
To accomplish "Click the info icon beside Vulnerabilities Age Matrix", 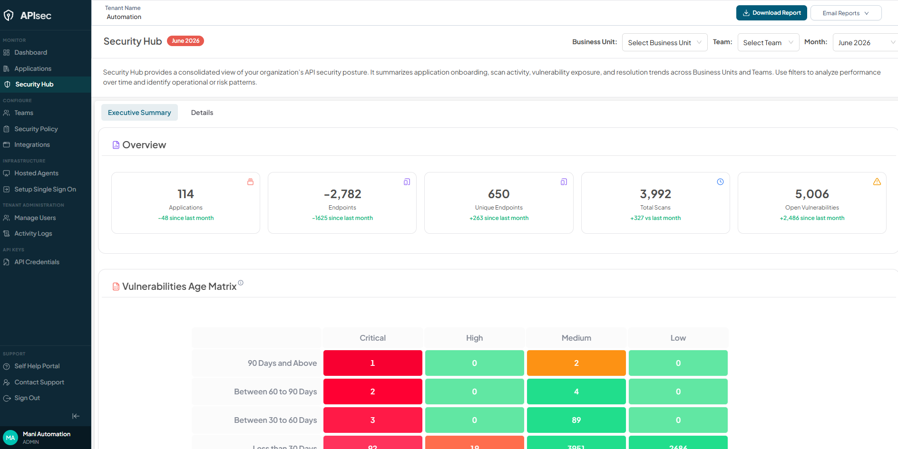I will click(x=241, y=283).
